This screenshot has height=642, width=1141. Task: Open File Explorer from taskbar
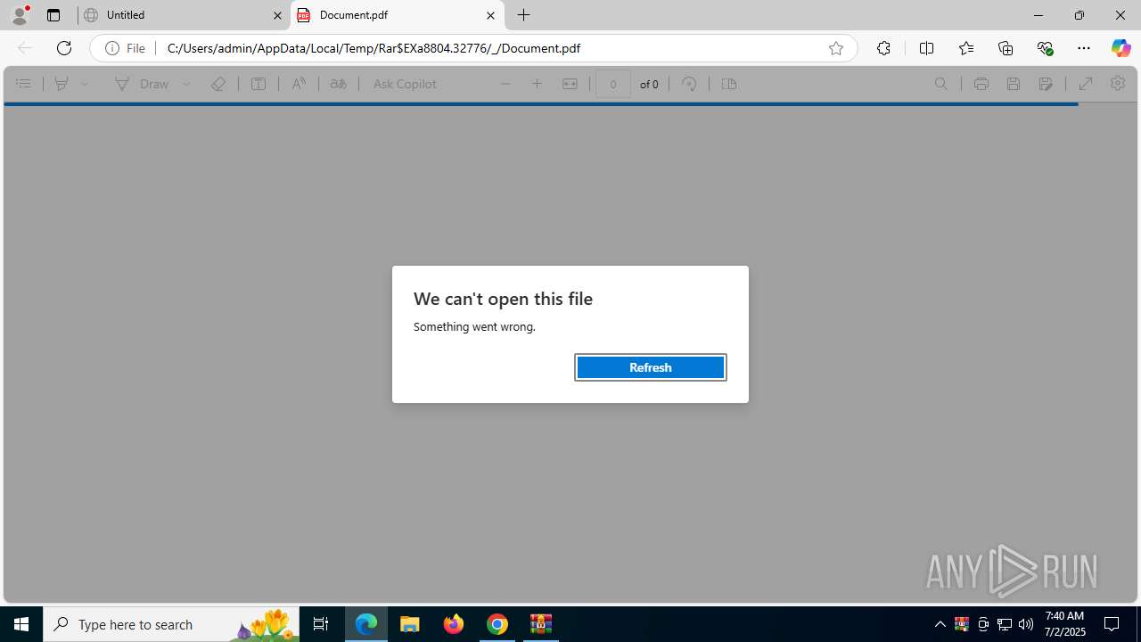pyautogui.click(x=410, y=624)
